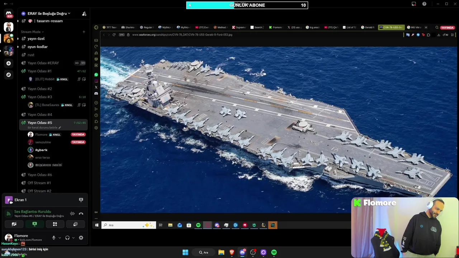Reload the page in streamed browser
This screenshot has height=258, width=459.
click(x=114, y=35)
